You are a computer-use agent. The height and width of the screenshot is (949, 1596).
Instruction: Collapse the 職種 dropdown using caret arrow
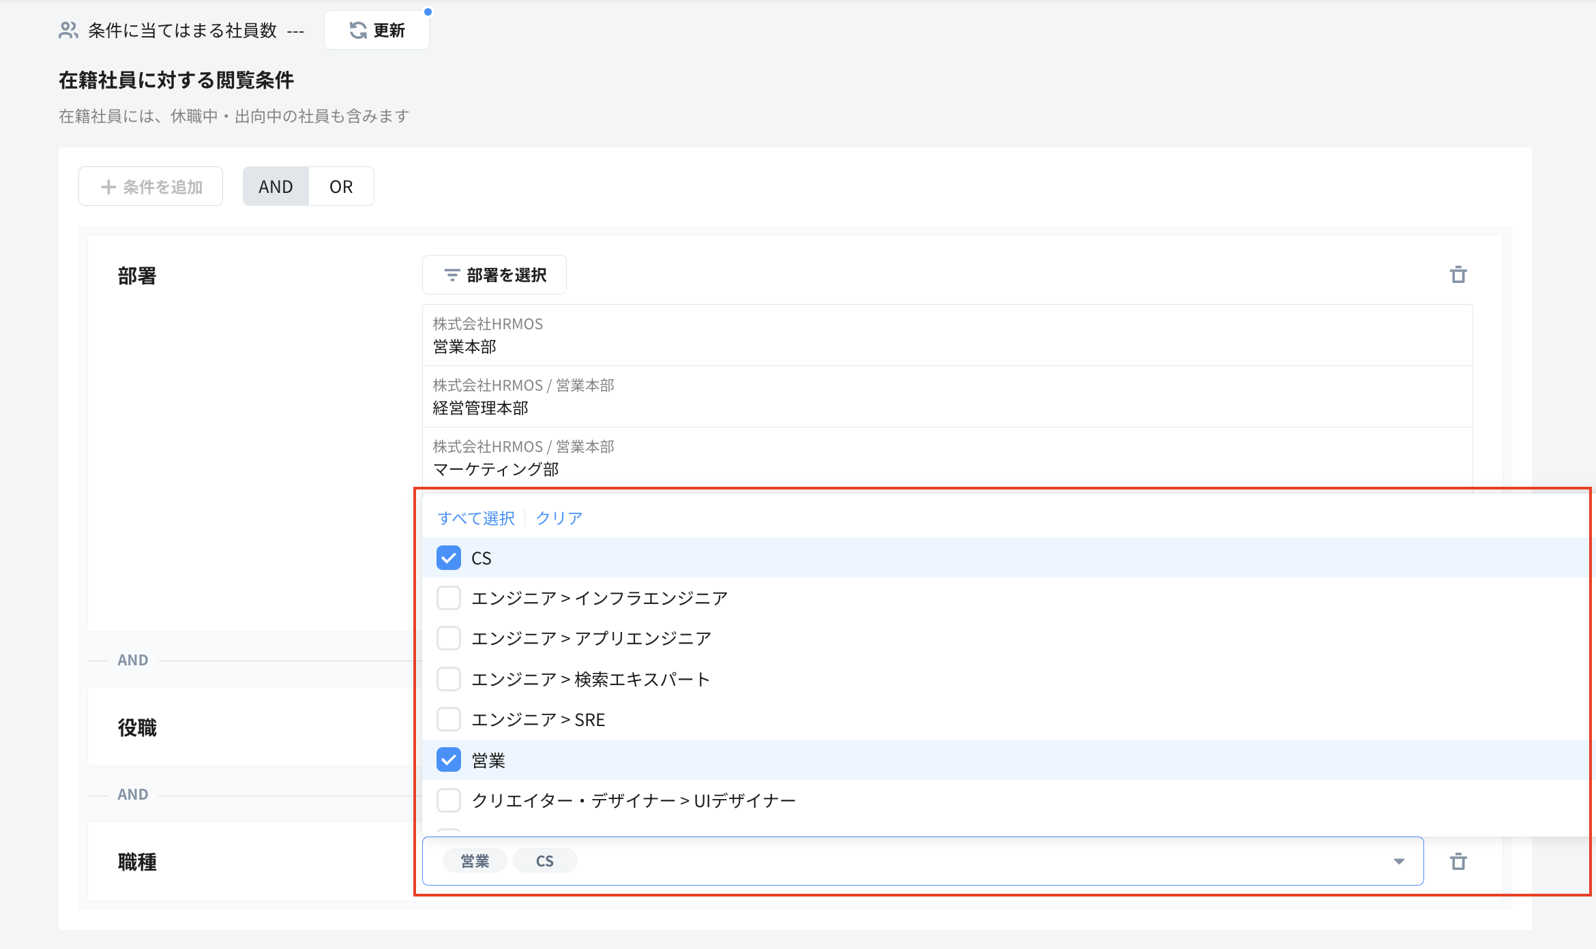pos(1399,861)
